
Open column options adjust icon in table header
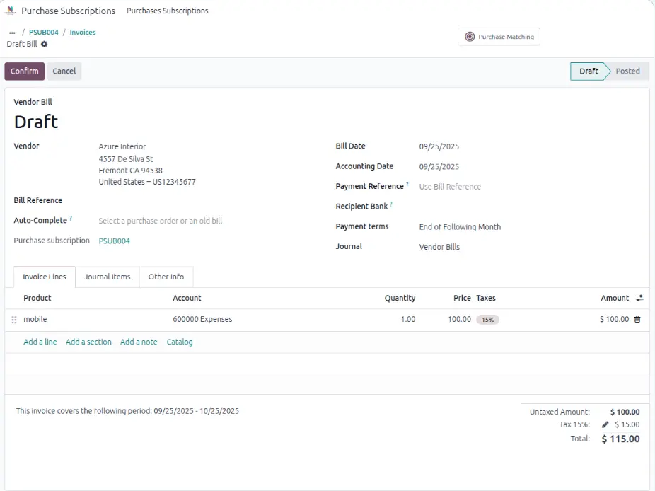(639, 298)
